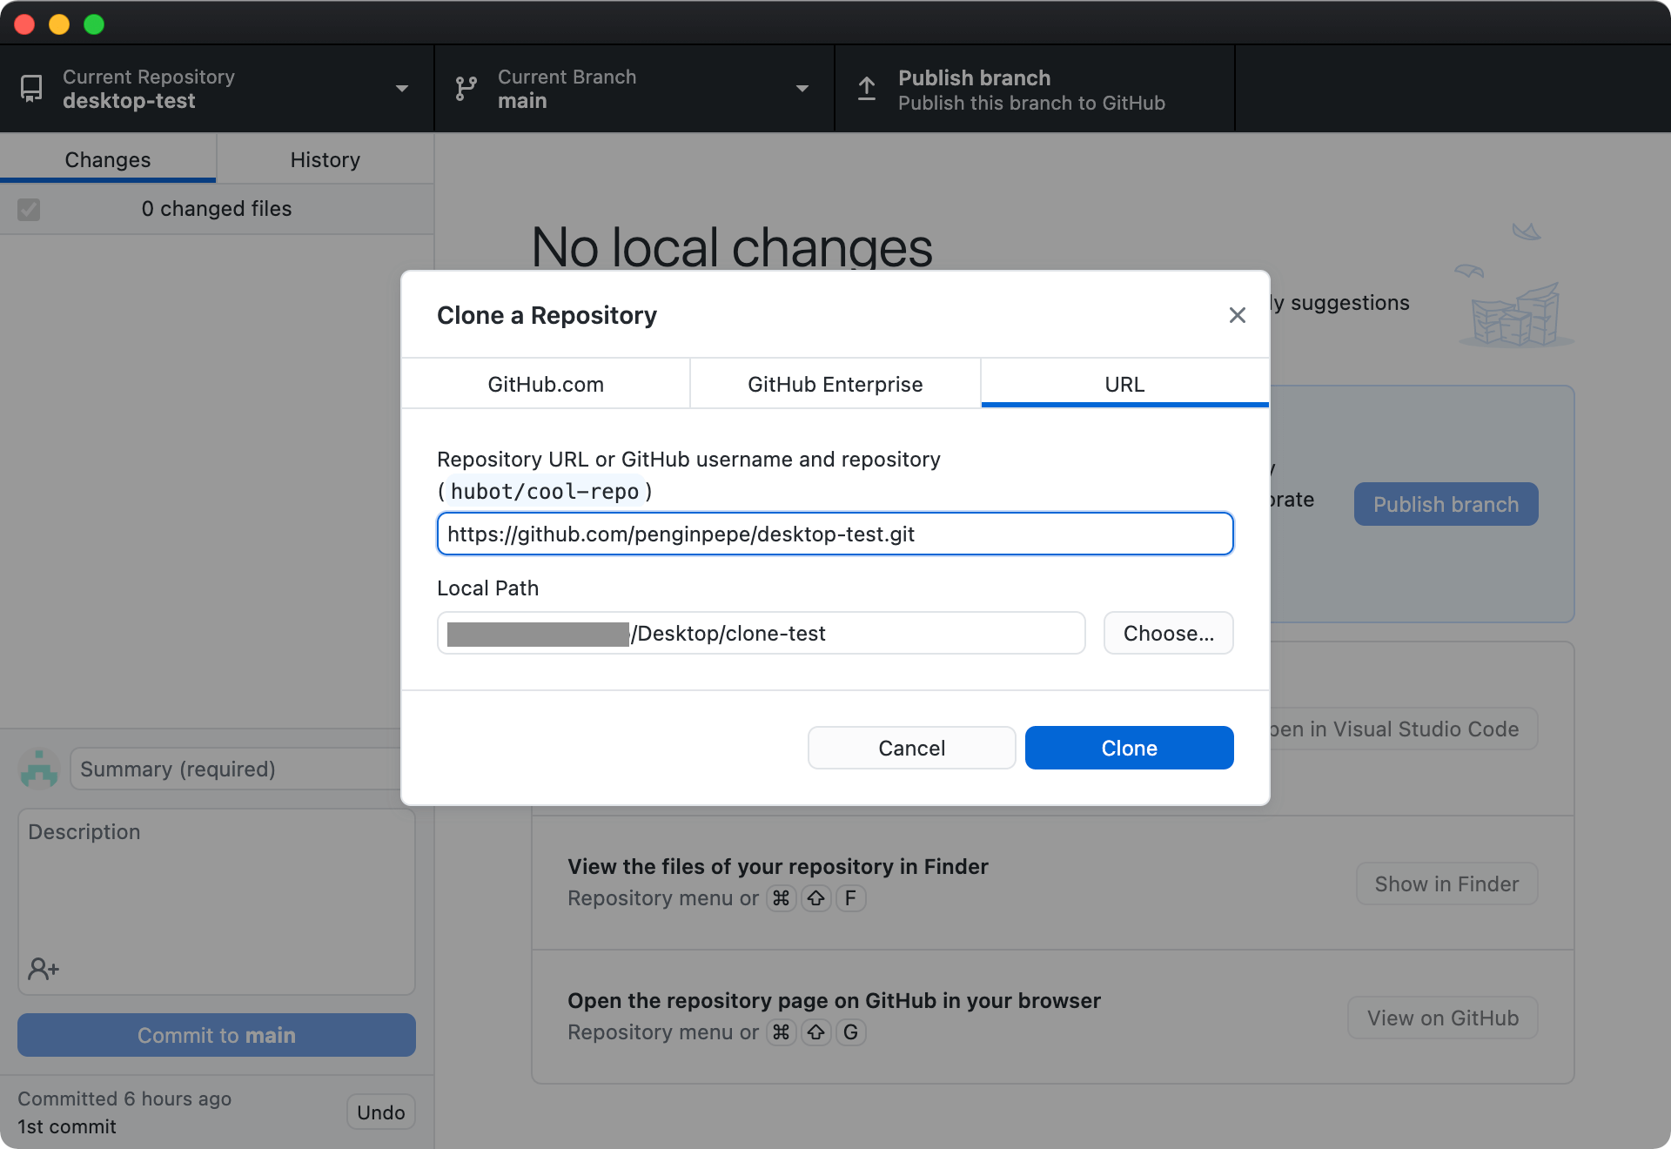Click the 'No local changes' heading
The width and height of the screenshot is (1671, 1149).
pos(732,247)
